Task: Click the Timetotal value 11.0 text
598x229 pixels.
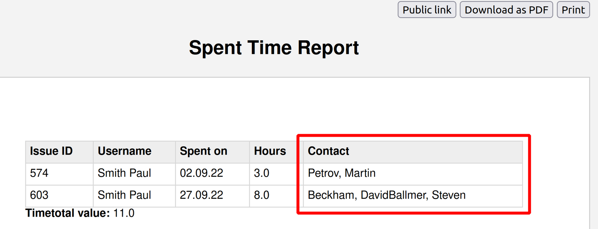Action: [x=80, y=213]
